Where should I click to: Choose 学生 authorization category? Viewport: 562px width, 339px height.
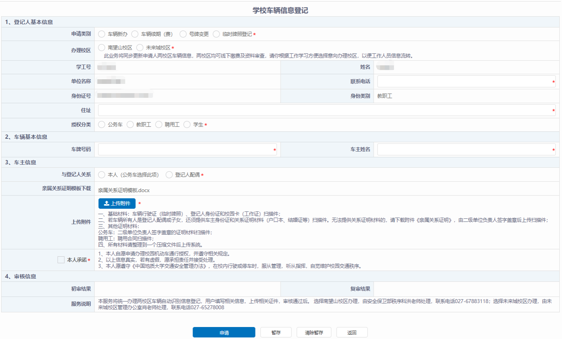point(187,124)
